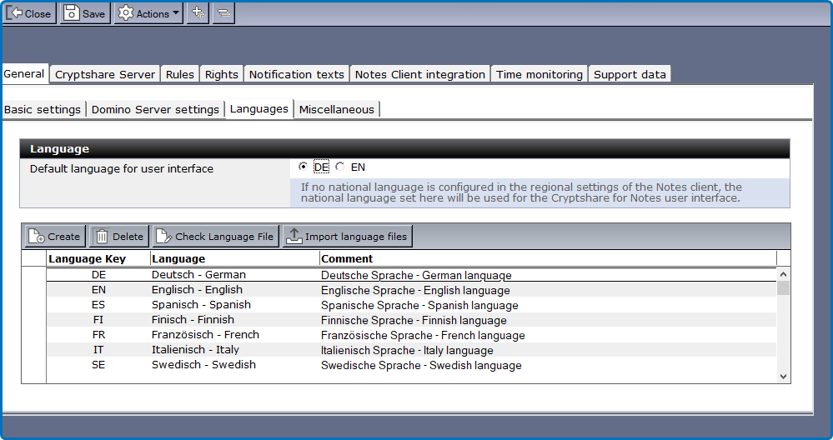
Task: Click the collapse all sections minus icon
Action: [x=223, y=13]
